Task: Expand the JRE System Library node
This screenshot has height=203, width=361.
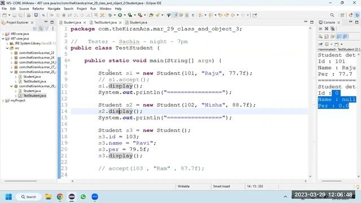Action: pyautogui.click(x=7, y=43)
